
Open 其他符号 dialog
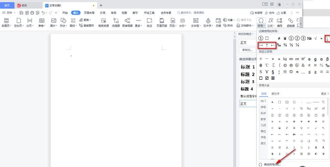coord(272,164)
